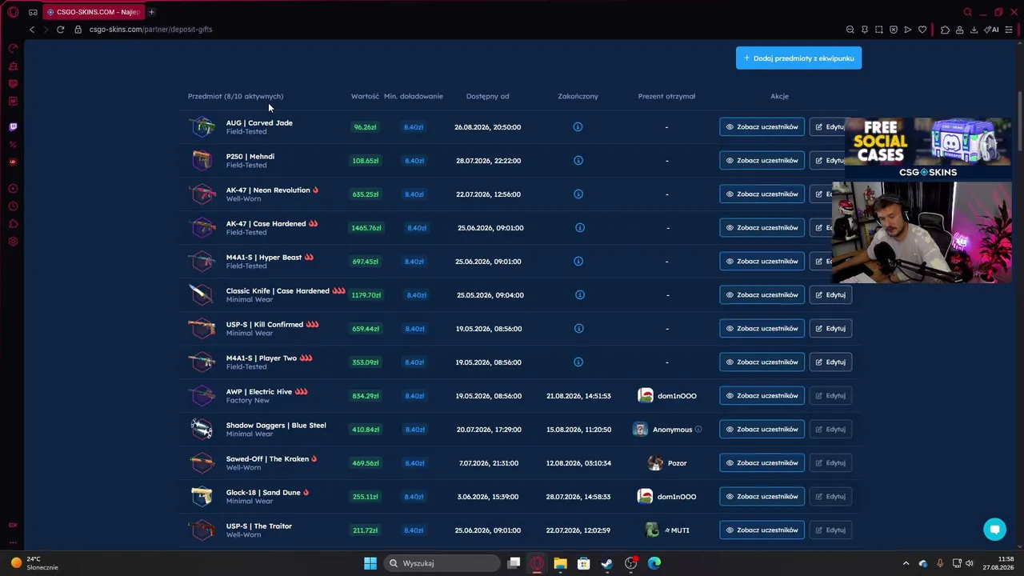Image resolution: width=1024 pixels, height=576 pixels.
Task: Click the Windows taskbar search box
Action: pyautogui.click(x=442, y=563)
